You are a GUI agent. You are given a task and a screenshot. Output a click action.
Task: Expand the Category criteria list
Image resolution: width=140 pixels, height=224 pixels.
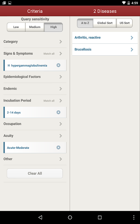(35, 42)
